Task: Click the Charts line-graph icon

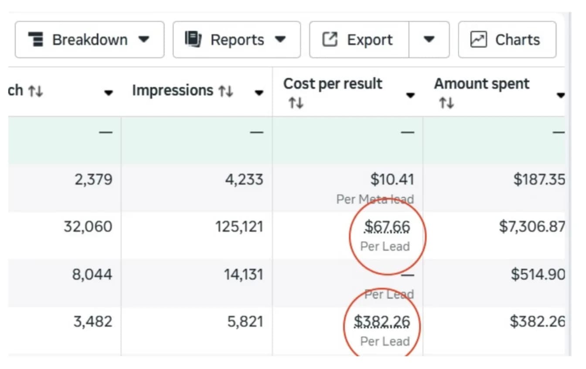Action: coord(479,40)
